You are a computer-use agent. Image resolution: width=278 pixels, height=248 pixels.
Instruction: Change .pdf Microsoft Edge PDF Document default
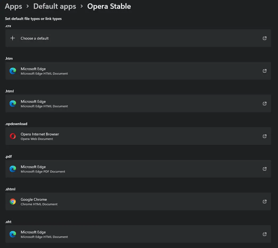click(x=138, y=169)
